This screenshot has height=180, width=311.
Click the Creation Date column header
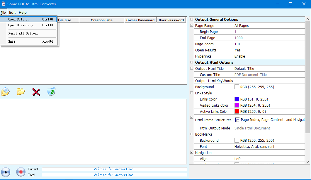[x=101, y=20]
